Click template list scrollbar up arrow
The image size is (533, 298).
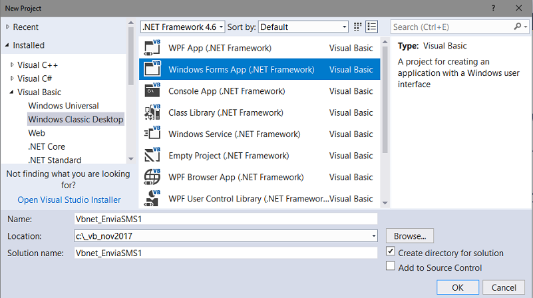coord(385,42)
